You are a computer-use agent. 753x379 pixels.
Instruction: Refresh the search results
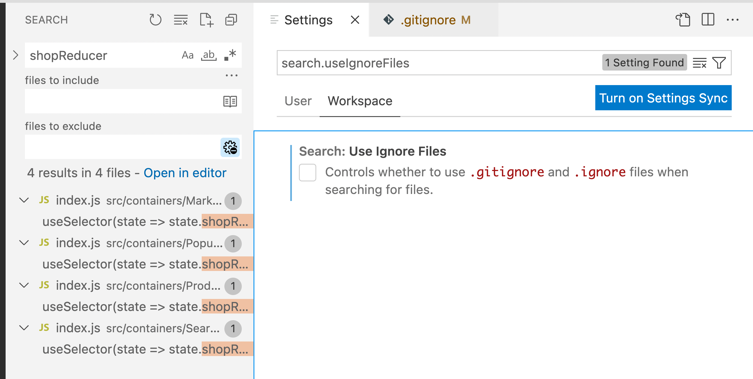tap(156, 20)
